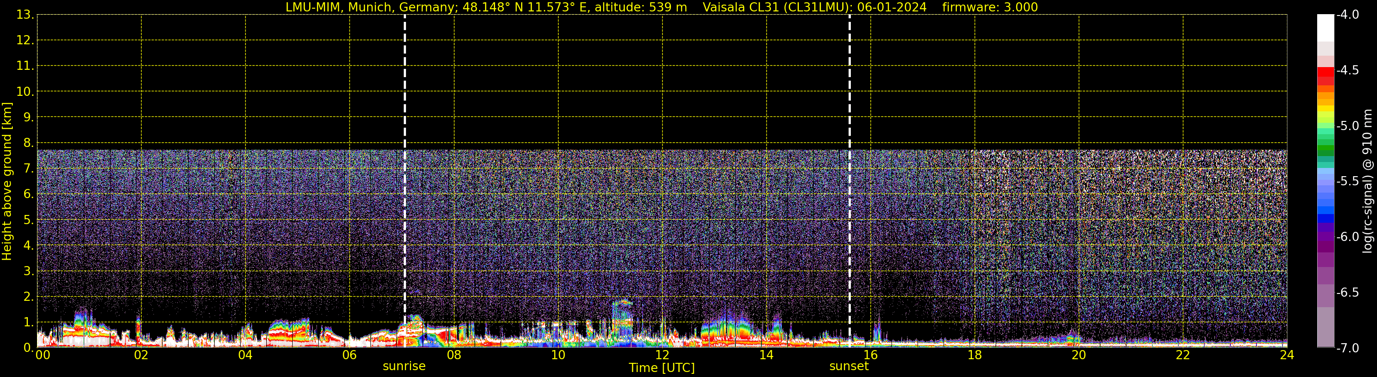1377x377 pixels.
Task: Click the 'Height above ground [km]' axis label
Action: pyautogui.click(x=7, y=182)
